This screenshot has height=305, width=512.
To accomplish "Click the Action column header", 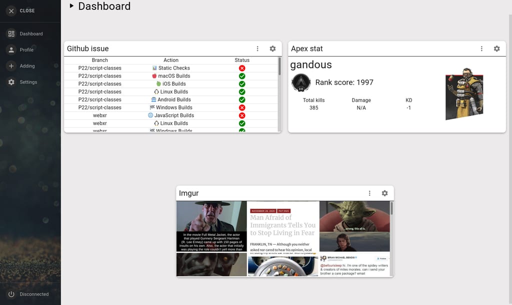I will 171,60.
